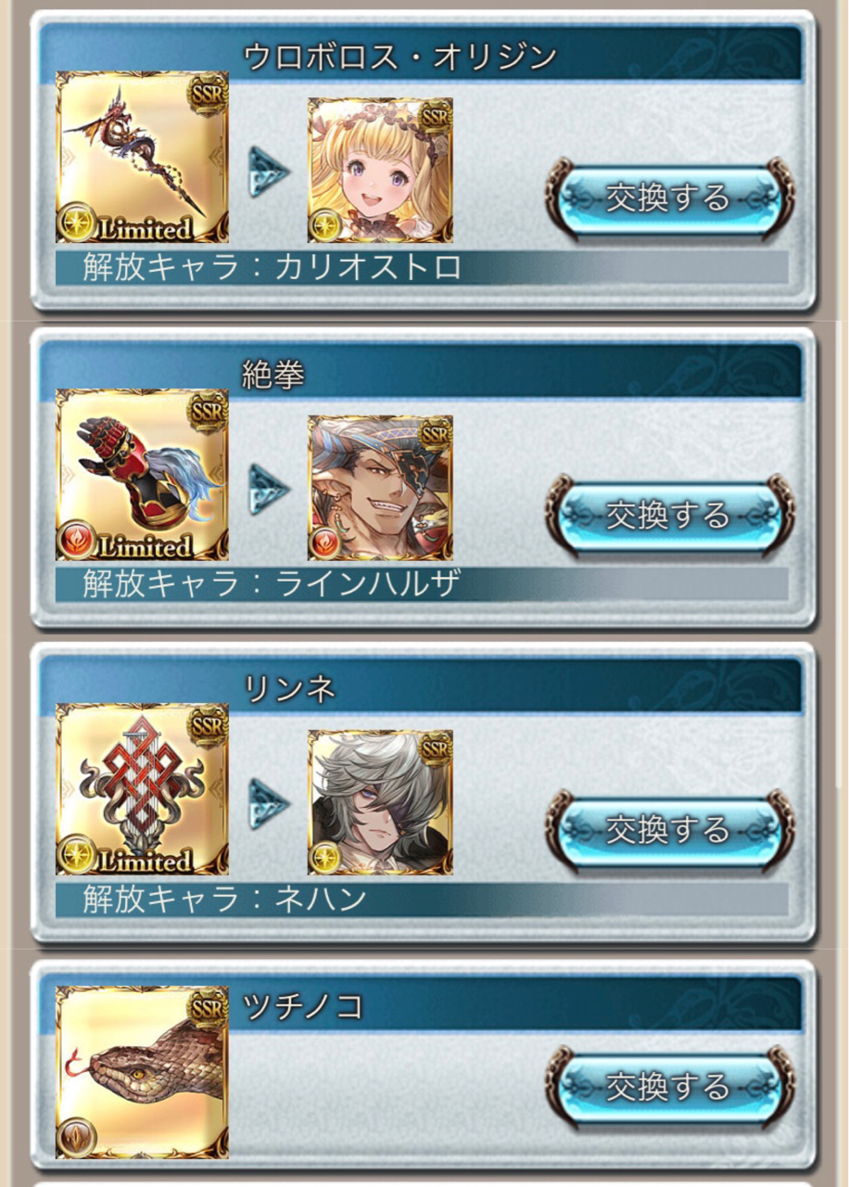Select the Rein Halza eyepatch character portrait
The width and height of the screenshot is (849, 1187).
[380, 488]
